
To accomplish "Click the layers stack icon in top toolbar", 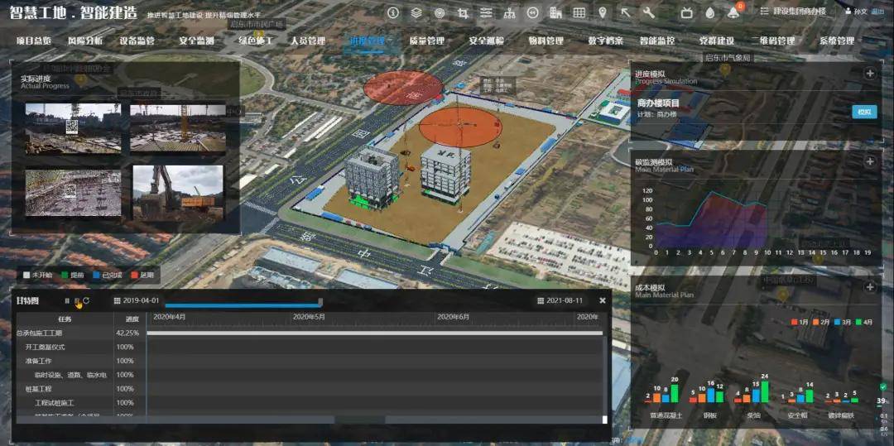I will pos(416,12).
